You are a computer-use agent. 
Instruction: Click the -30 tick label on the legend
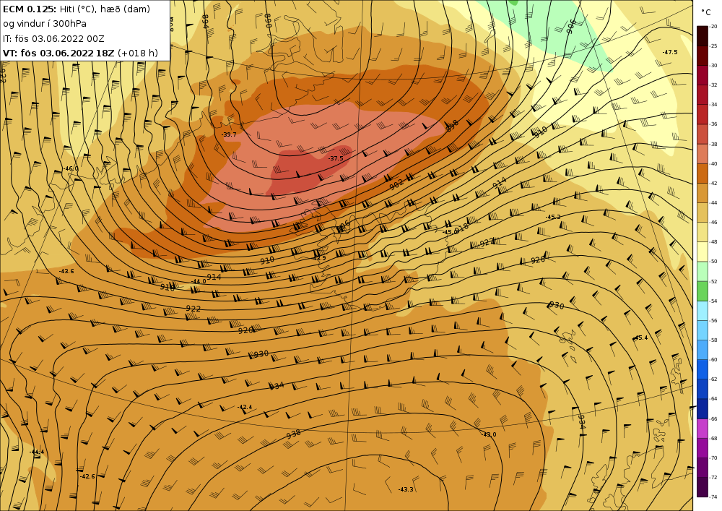(x=713, y=66)
